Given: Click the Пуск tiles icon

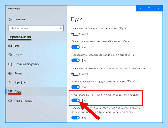Looking at the screenshot, I should click(x=10, y=91).
